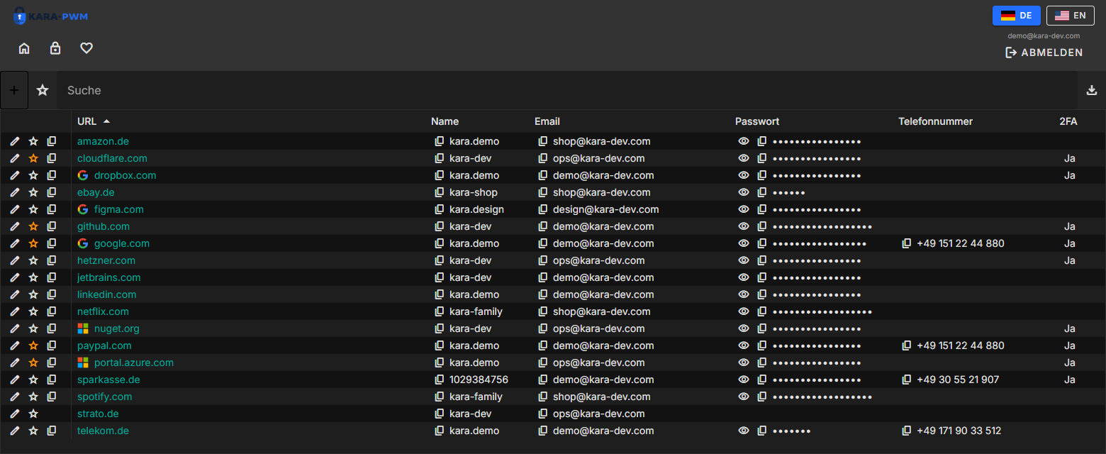
Task: Sort by the 2FA column header
Action: coord(1068,121)
